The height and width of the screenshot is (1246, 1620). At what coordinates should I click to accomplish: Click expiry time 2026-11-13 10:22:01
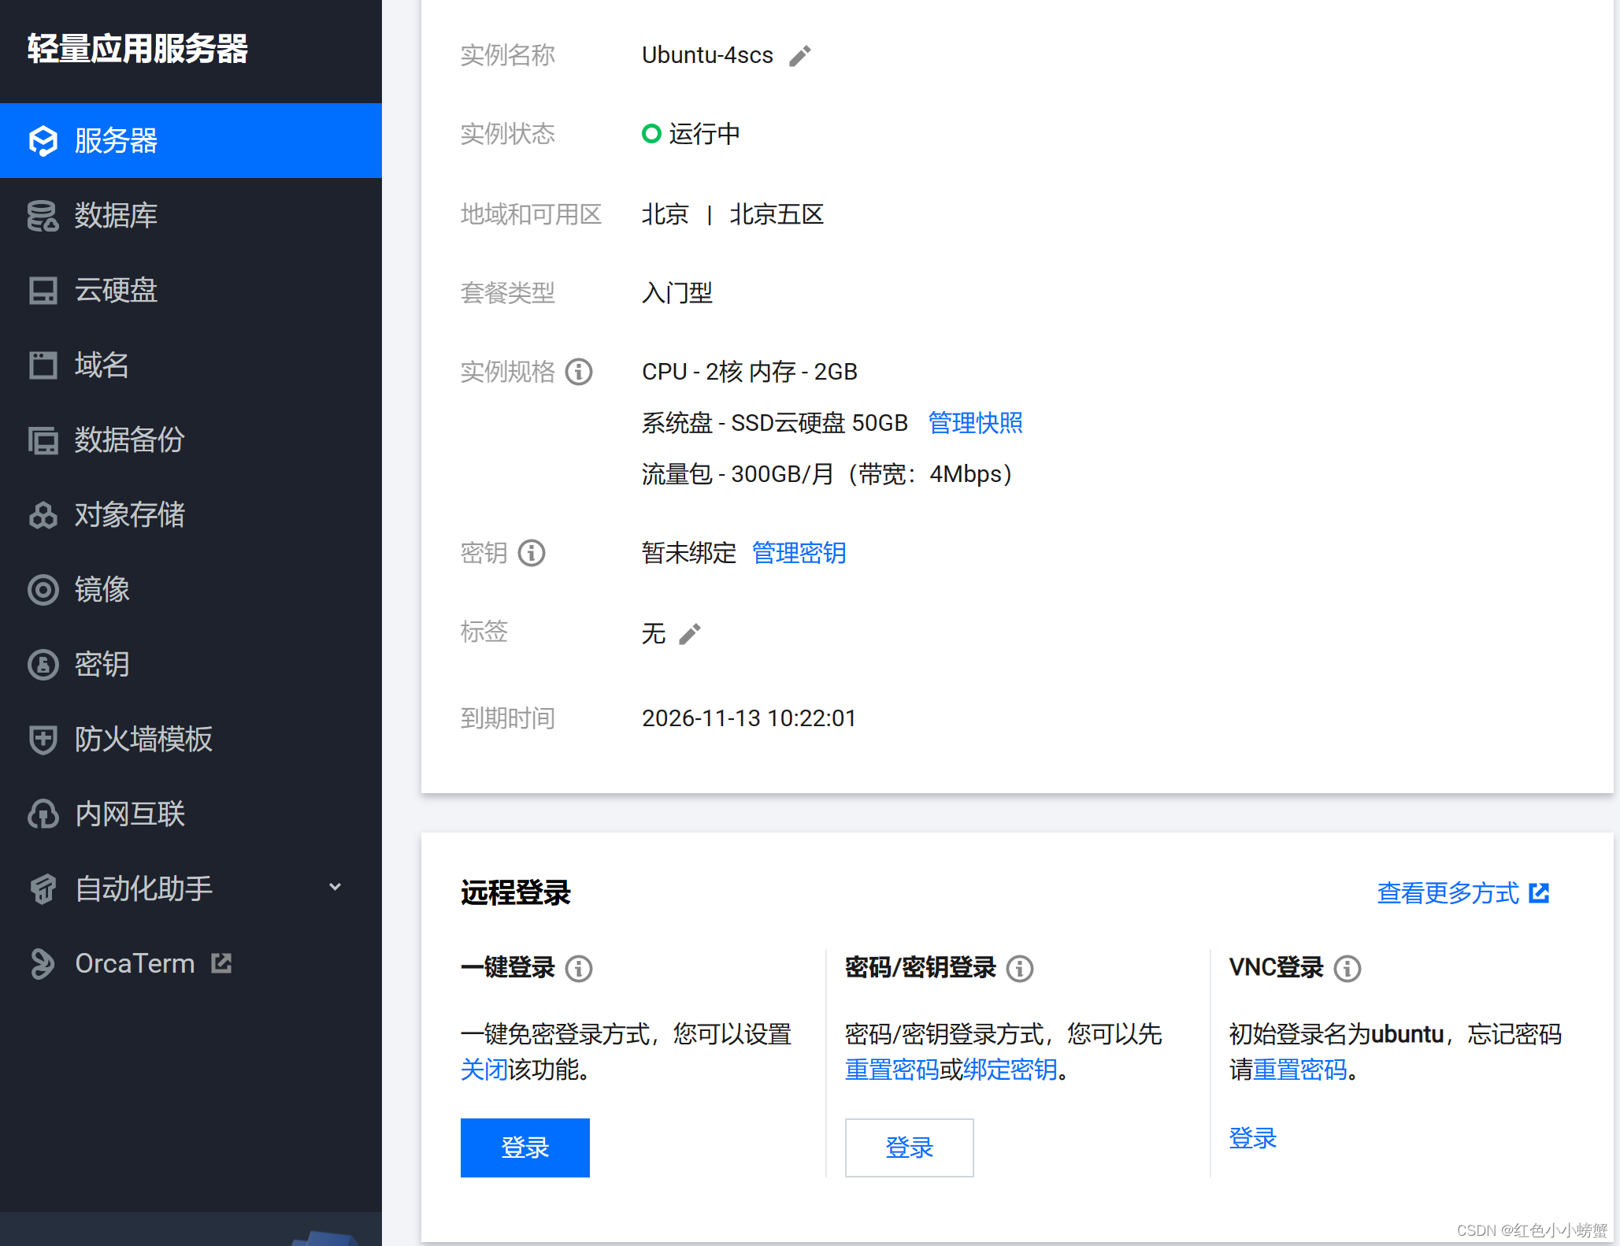point(749,718)
